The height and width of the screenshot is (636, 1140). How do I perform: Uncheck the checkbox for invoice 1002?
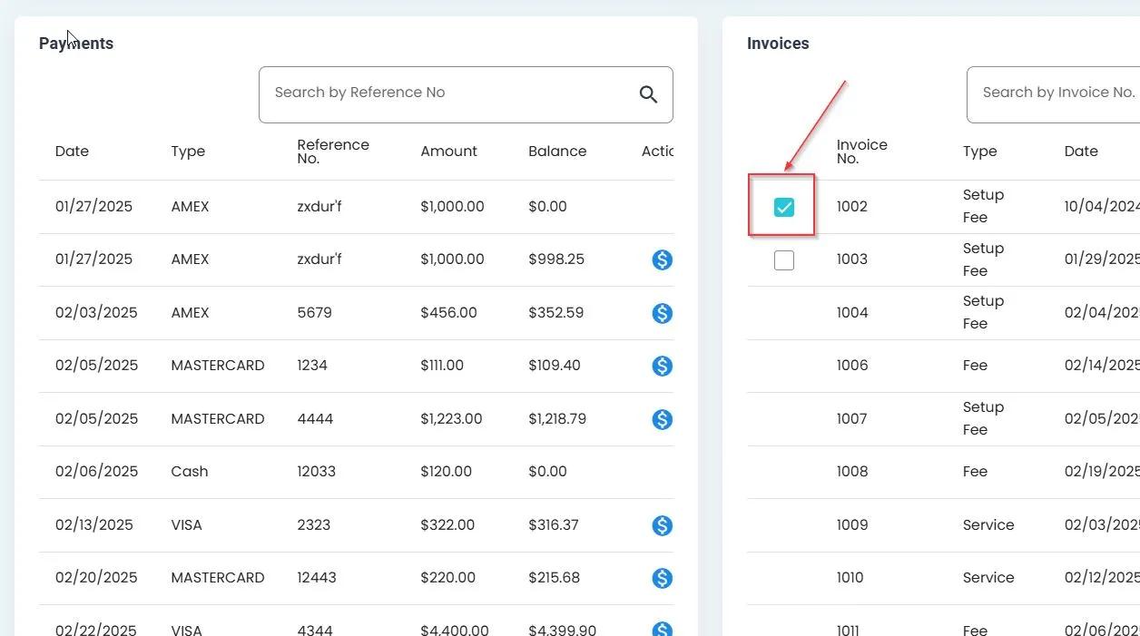[x=783, y=208]
